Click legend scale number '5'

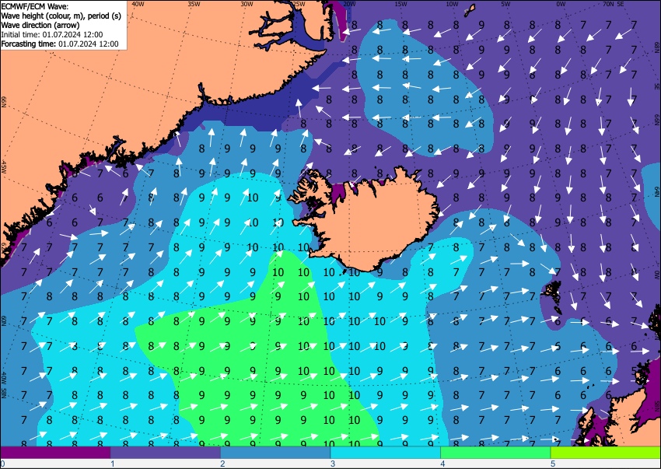click(x=553, y=464)
